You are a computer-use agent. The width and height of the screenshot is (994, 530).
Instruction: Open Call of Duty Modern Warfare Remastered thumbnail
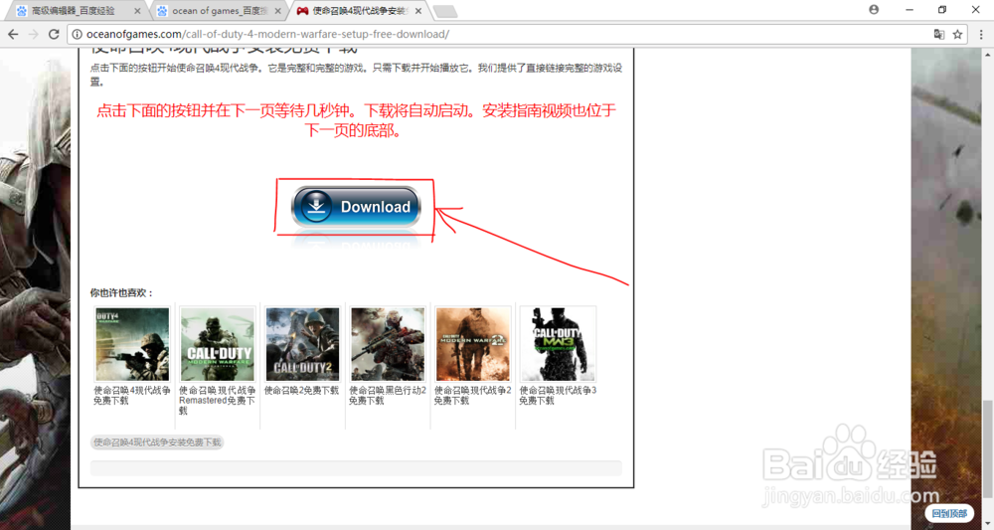pos(218,344)
